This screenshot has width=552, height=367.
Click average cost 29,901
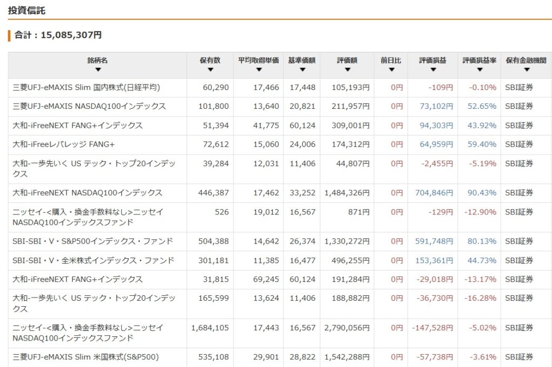pos(266,357)
